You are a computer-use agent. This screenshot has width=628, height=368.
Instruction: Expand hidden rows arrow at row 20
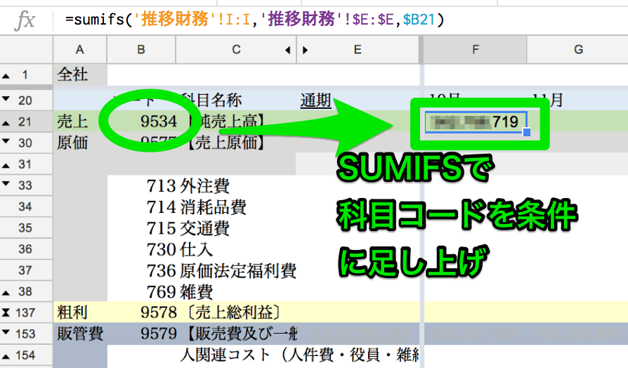point(6,98)
